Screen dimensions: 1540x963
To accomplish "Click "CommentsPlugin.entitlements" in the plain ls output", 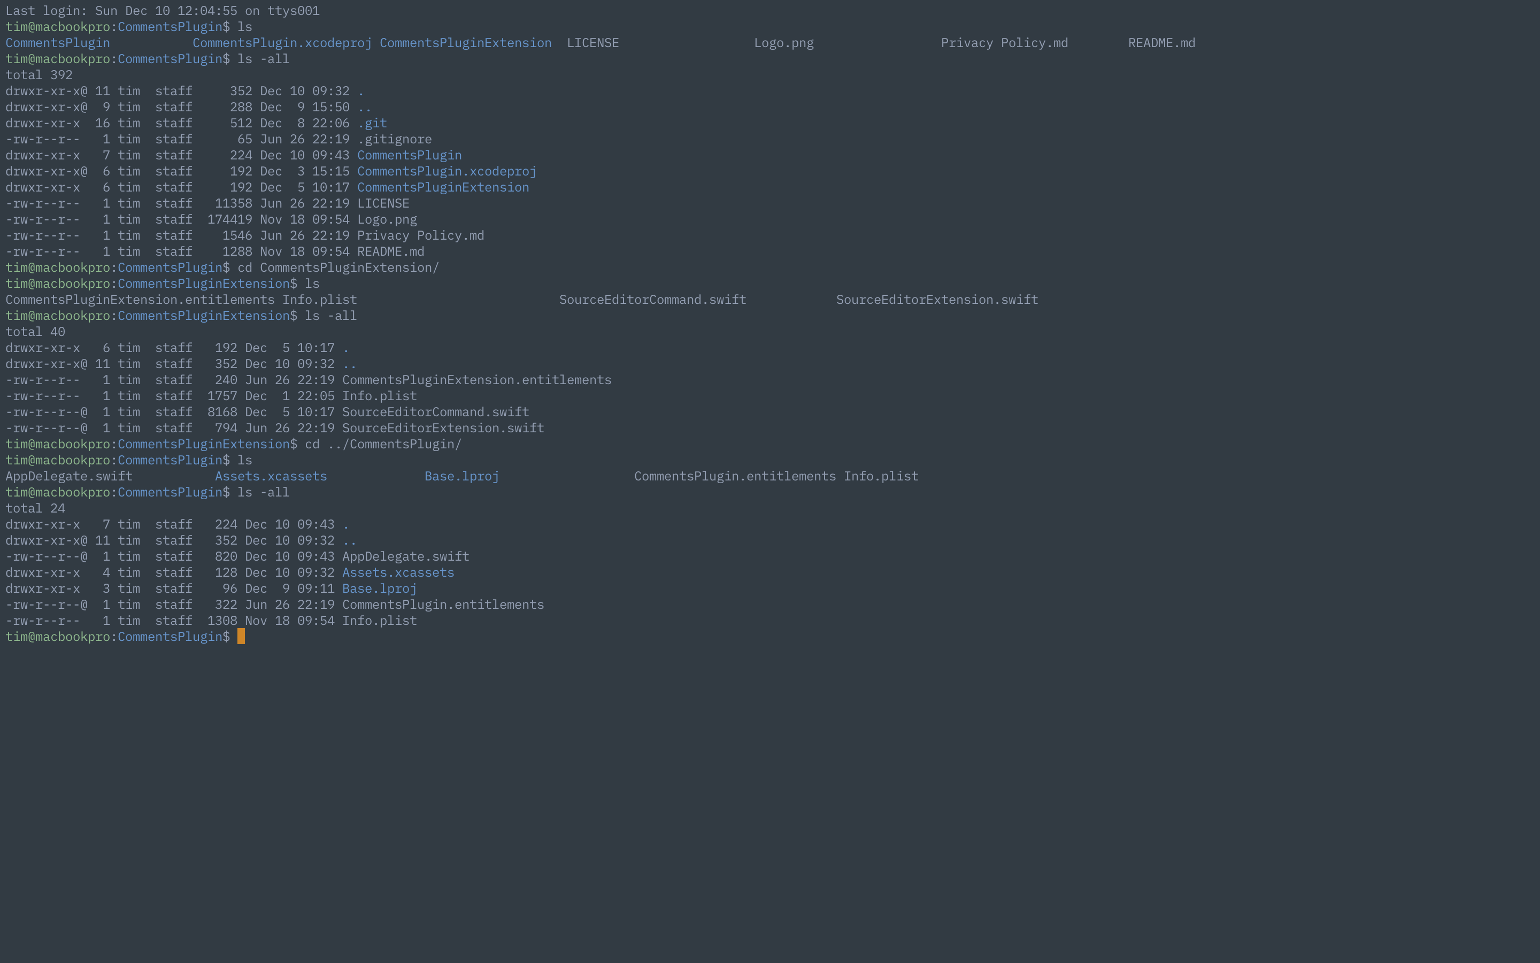I will 735,476.
